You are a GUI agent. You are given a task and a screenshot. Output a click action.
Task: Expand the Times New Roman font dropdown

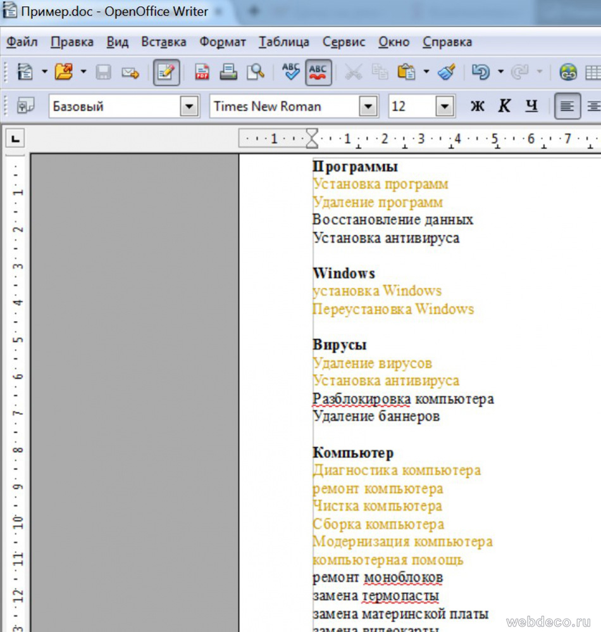368,106
